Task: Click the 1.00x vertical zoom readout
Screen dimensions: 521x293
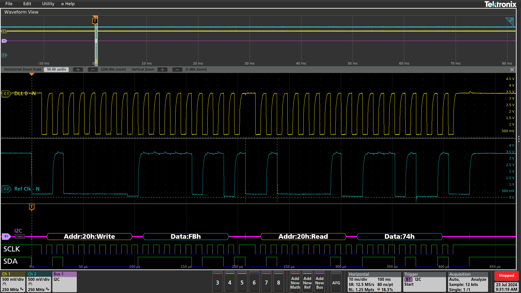Action: tap(196, 69)
